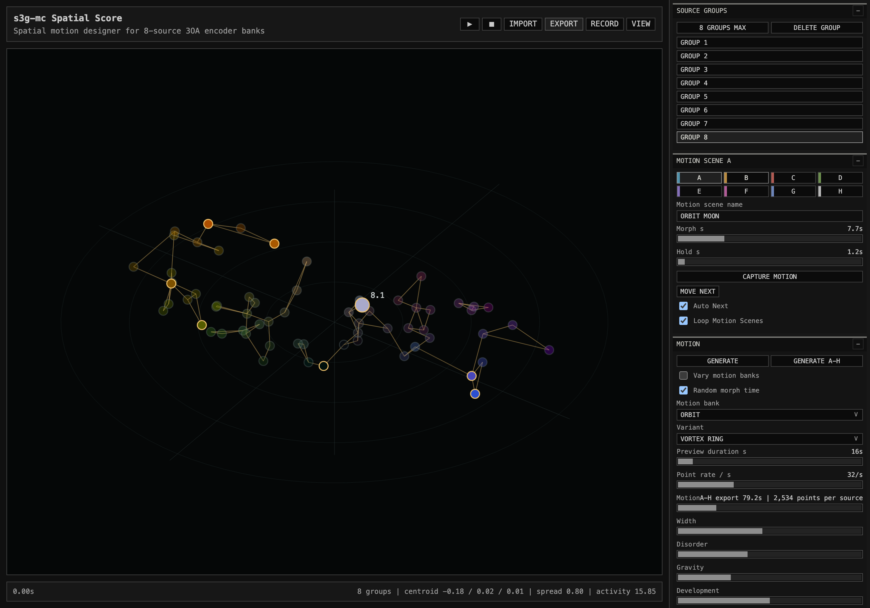Switch to motion scene E

[699, 191]
